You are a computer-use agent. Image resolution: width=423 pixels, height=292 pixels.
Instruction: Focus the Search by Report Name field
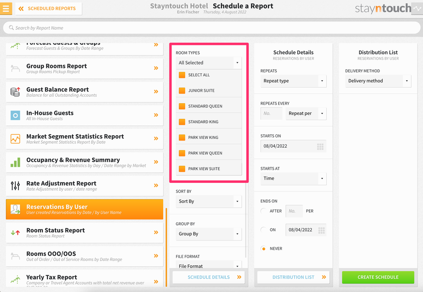click(x=211, y=28)
